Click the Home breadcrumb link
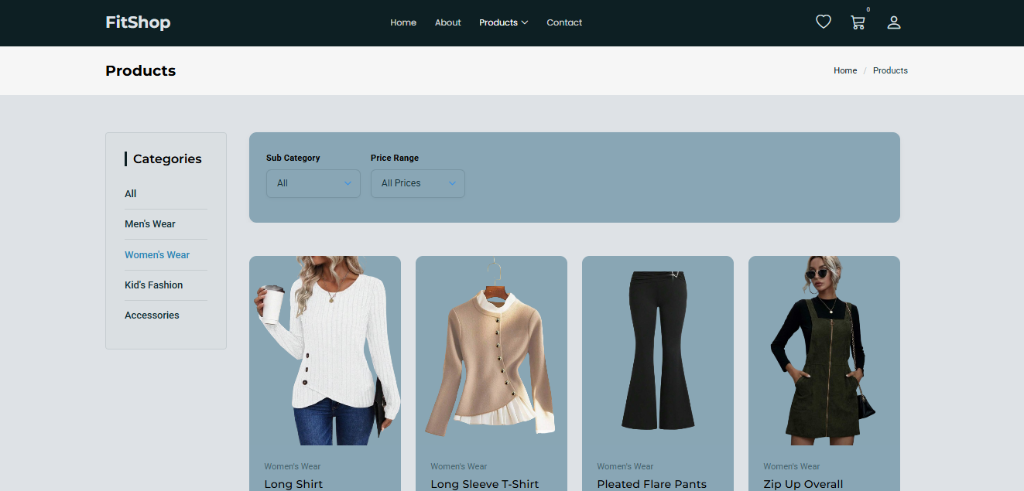 (844, 70)
